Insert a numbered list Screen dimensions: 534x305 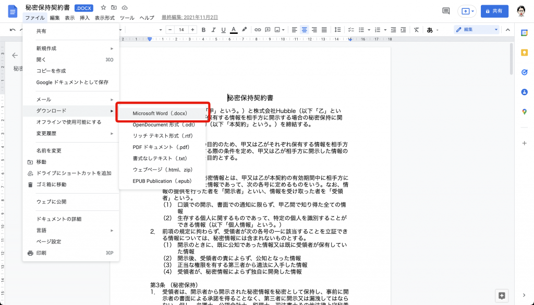tap(378, 30)
